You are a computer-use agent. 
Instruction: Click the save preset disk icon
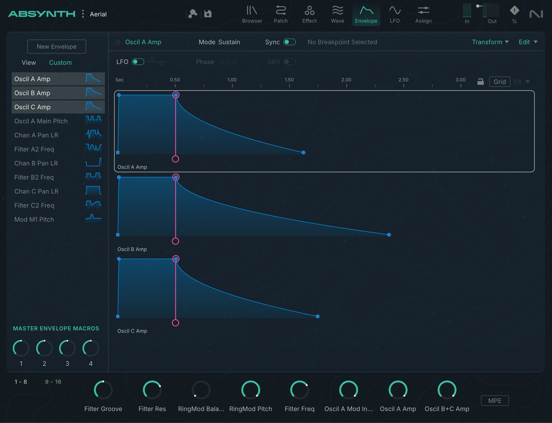coord(208,14)
